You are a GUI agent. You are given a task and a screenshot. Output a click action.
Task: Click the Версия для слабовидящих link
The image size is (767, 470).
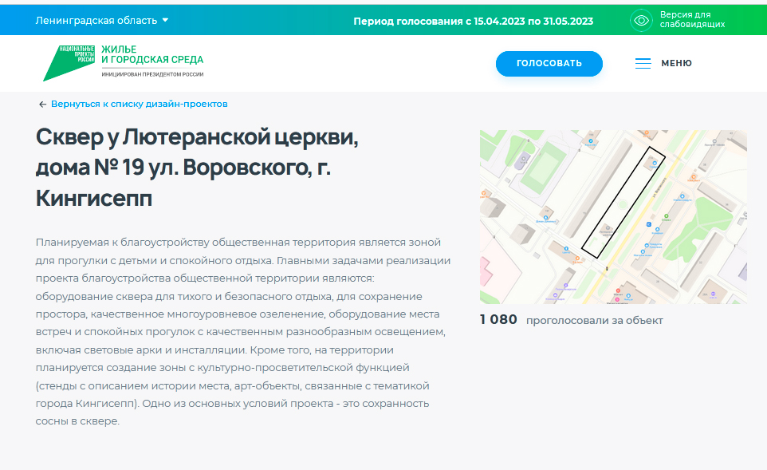692,20
